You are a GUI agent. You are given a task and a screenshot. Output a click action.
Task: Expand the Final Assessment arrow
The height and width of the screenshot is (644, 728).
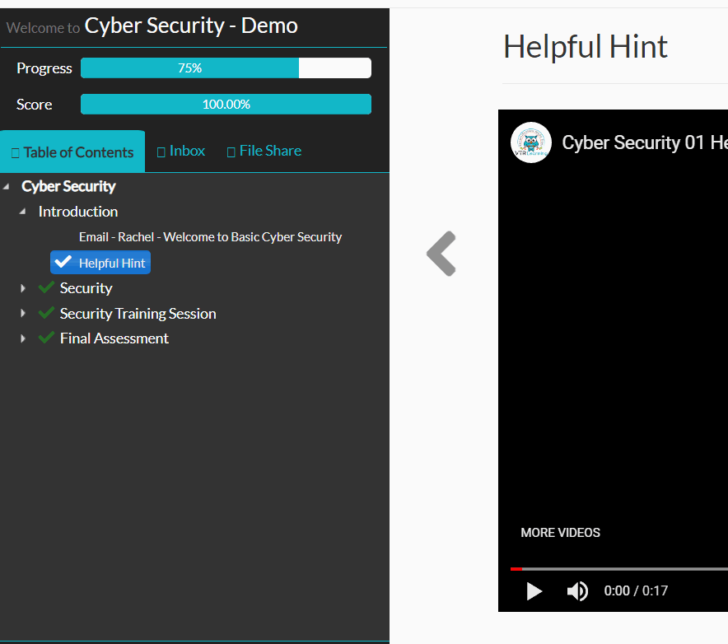[23, 338]
